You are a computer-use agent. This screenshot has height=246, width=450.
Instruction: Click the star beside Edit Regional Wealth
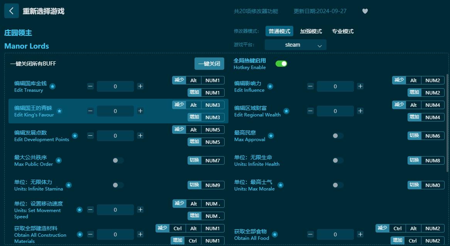click(286, 111)
